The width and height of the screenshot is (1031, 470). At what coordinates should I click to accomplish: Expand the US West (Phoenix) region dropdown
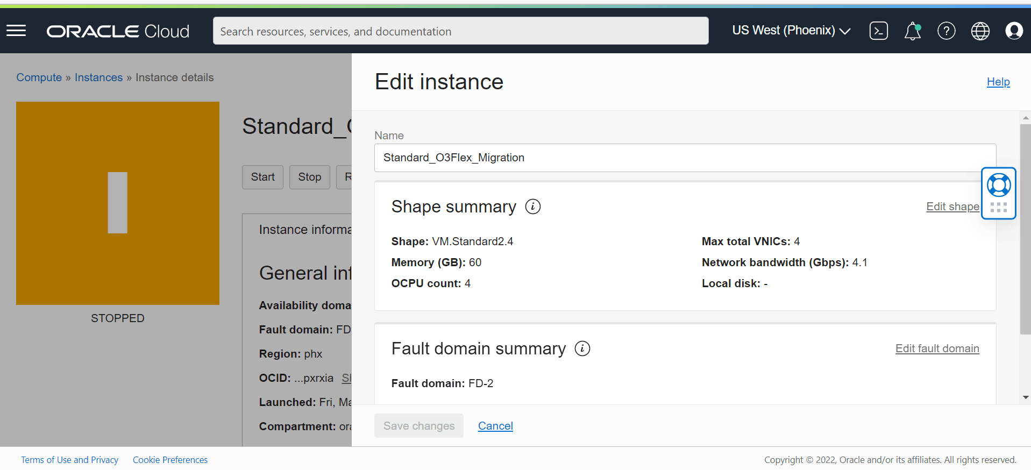(x=791, y=31)
